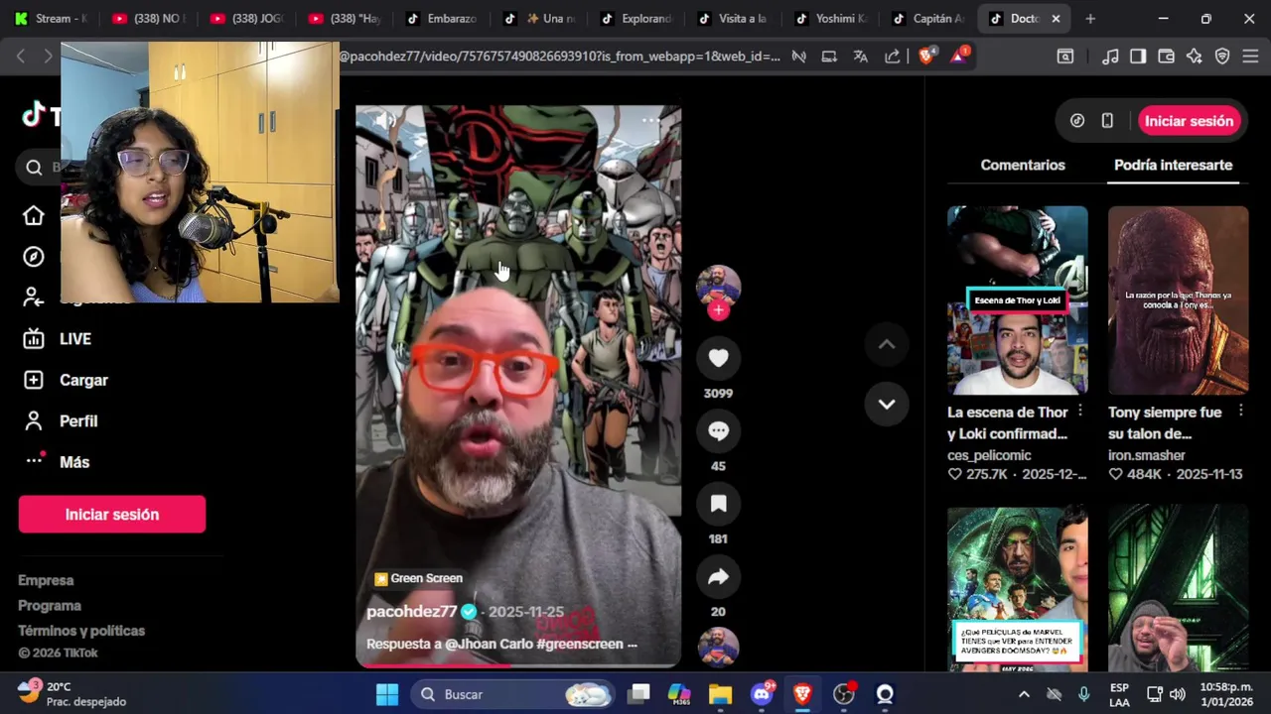Open Brave Rewards triangle icon

[x=958, y=57]
